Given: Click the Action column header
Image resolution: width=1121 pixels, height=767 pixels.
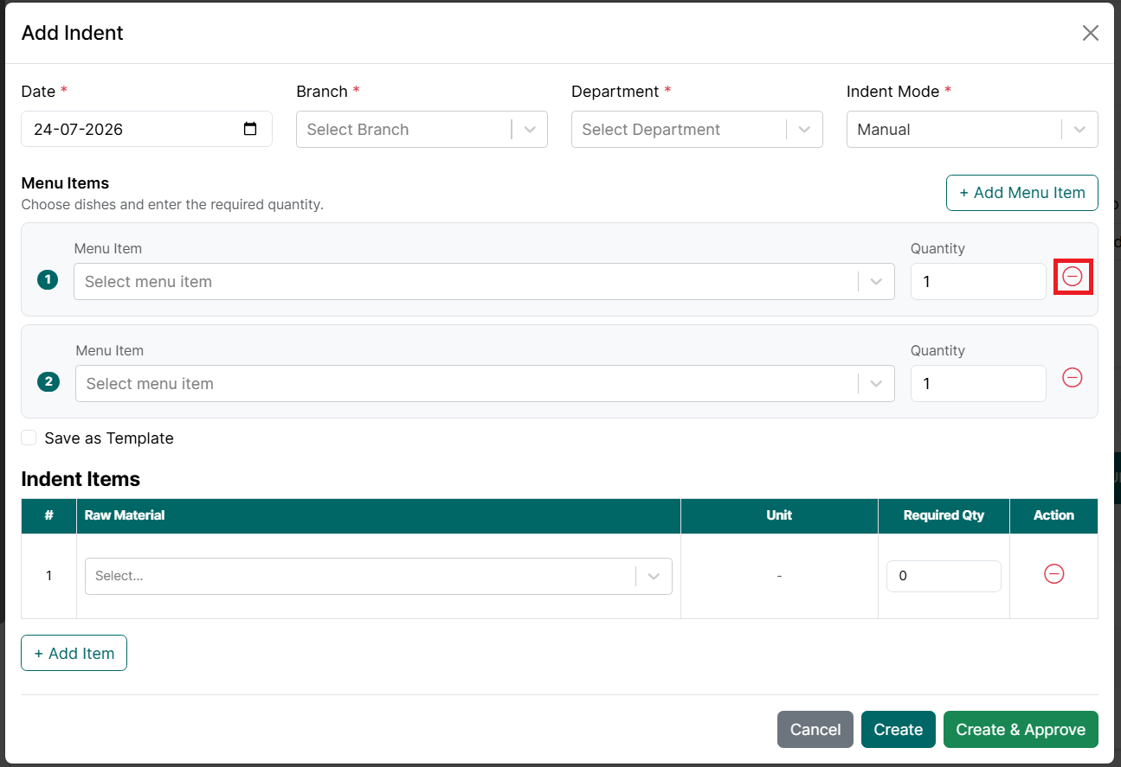Looking at the screenshot, I should click(1053, 515).
